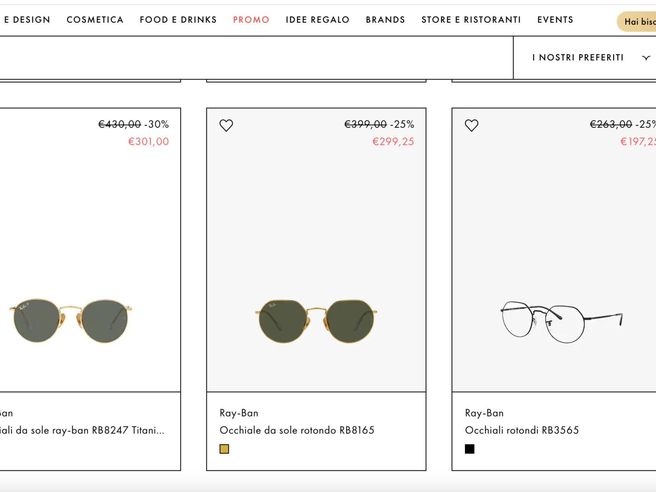Add RB8165 sunglasses to wishlist heart

226,125
